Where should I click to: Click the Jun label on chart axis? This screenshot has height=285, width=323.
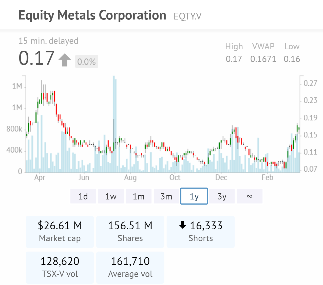84,177
